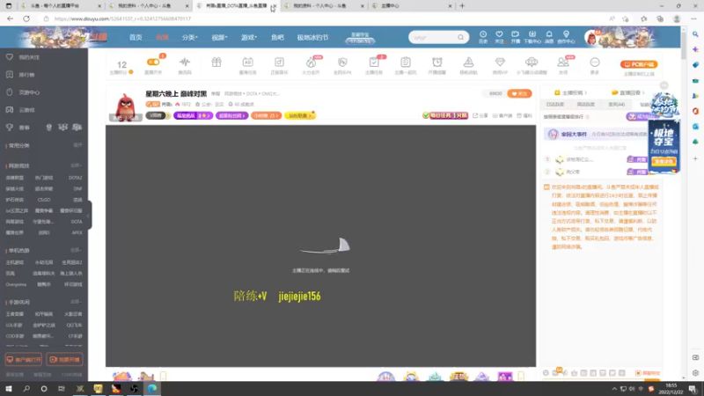Select DOTA2 in the sidebar game list
The width and height of the screenshot is (704, 396).
76,178
